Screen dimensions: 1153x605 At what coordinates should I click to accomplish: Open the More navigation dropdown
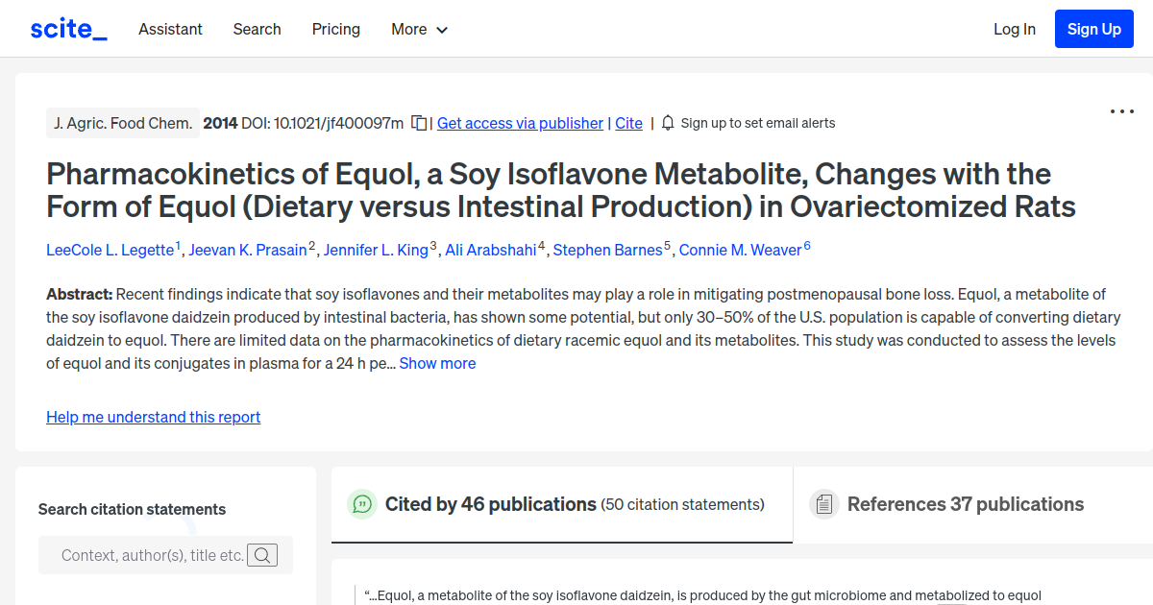click(419, 29)
